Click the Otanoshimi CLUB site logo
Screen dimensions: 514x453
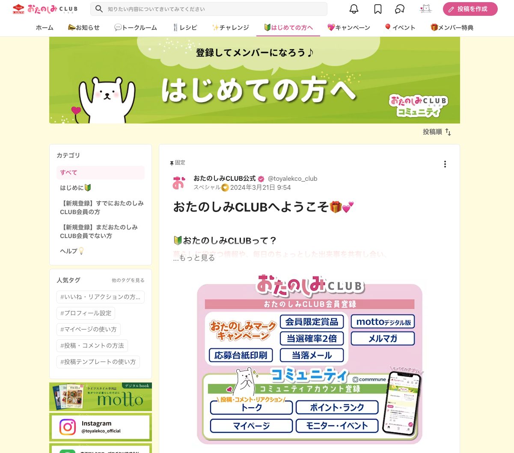[45, 9]
